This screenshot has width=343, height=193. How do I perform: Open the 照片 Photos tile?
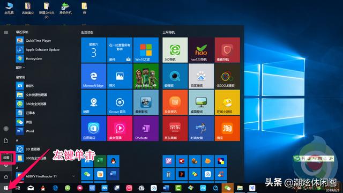(x=120, y=76)
